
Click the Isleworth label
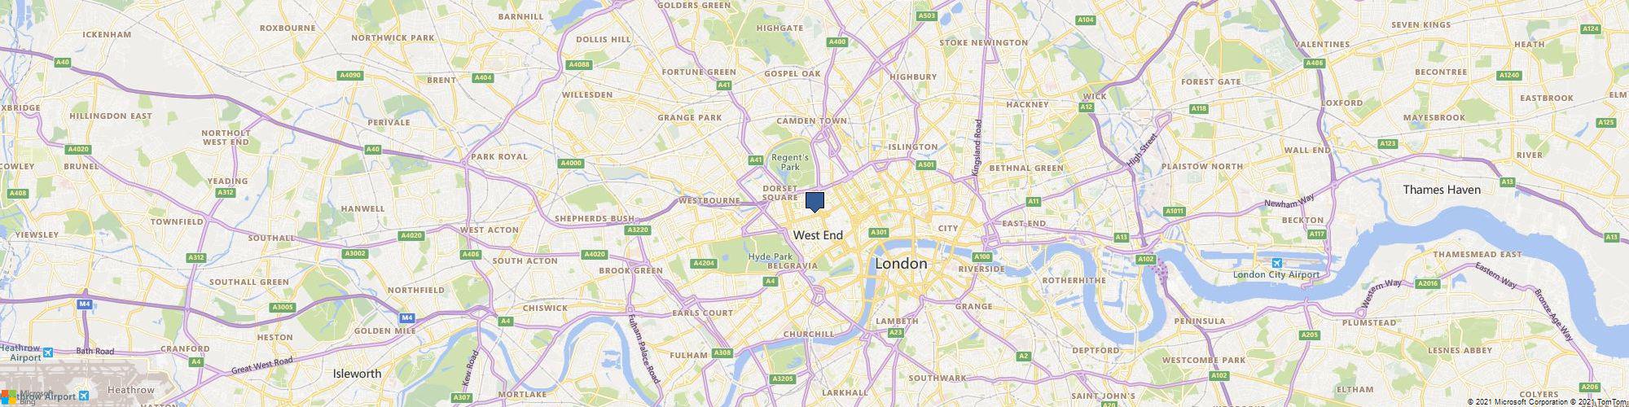pyautogui.click(x=358, y=374)
